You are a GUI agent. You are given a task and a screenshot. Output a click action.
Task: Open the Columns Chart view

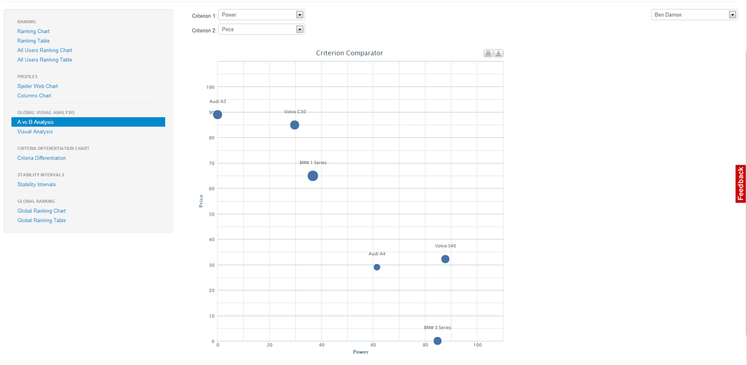coord(34,95)
